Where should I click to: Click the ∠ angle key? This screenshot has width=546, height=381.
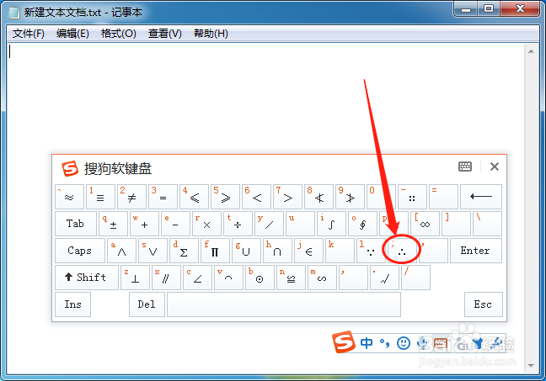(x=197, y=278)
